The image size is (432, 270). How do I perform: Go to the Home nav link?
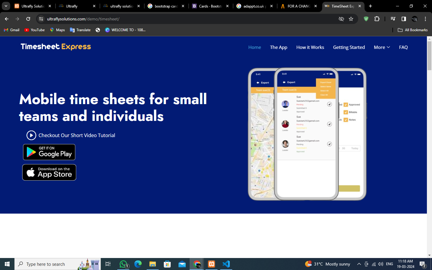coord(255,47)
